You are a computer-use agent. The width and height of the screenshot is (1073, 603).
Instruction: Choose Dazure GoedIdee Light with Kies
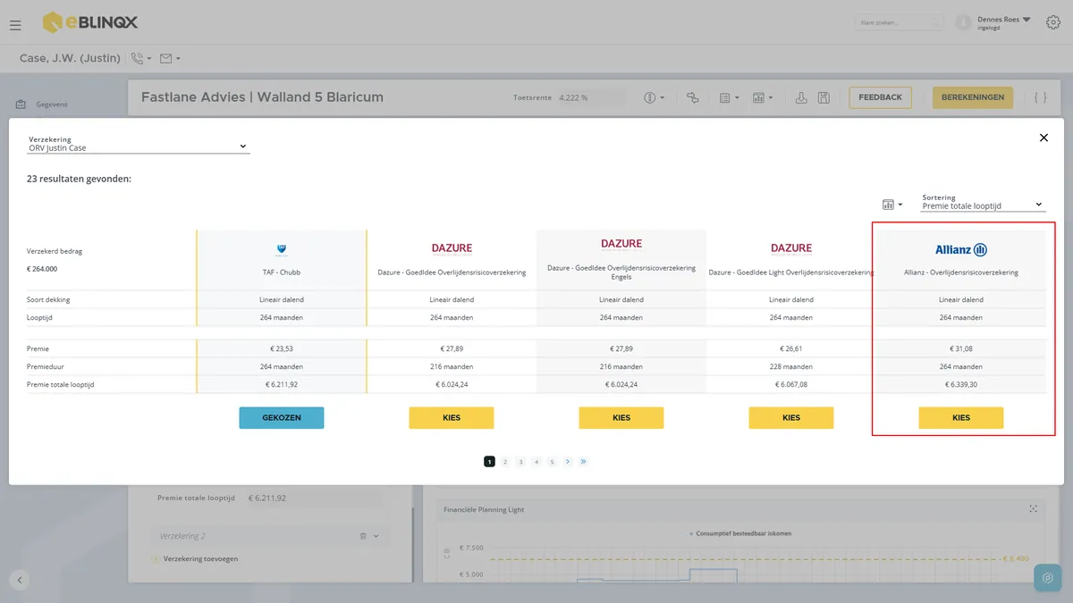tap(791, 418)
